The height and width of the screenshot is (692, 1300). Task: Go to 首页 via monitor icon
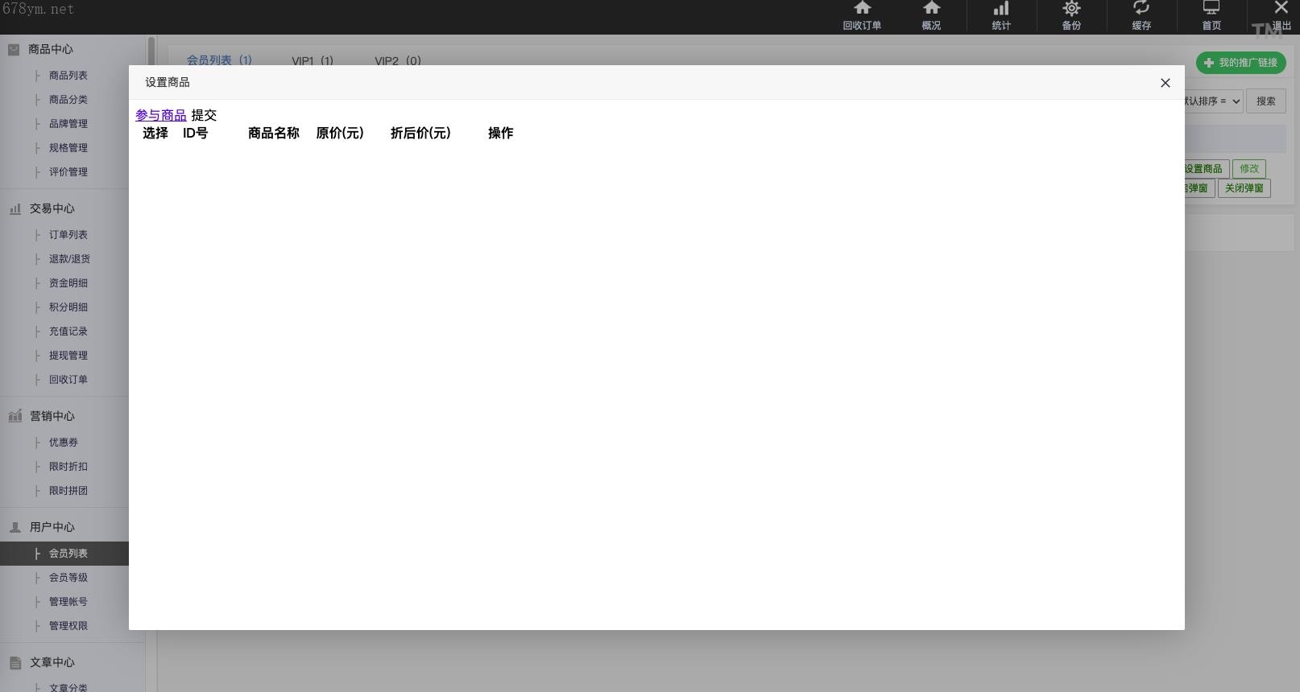point(1211,10)
